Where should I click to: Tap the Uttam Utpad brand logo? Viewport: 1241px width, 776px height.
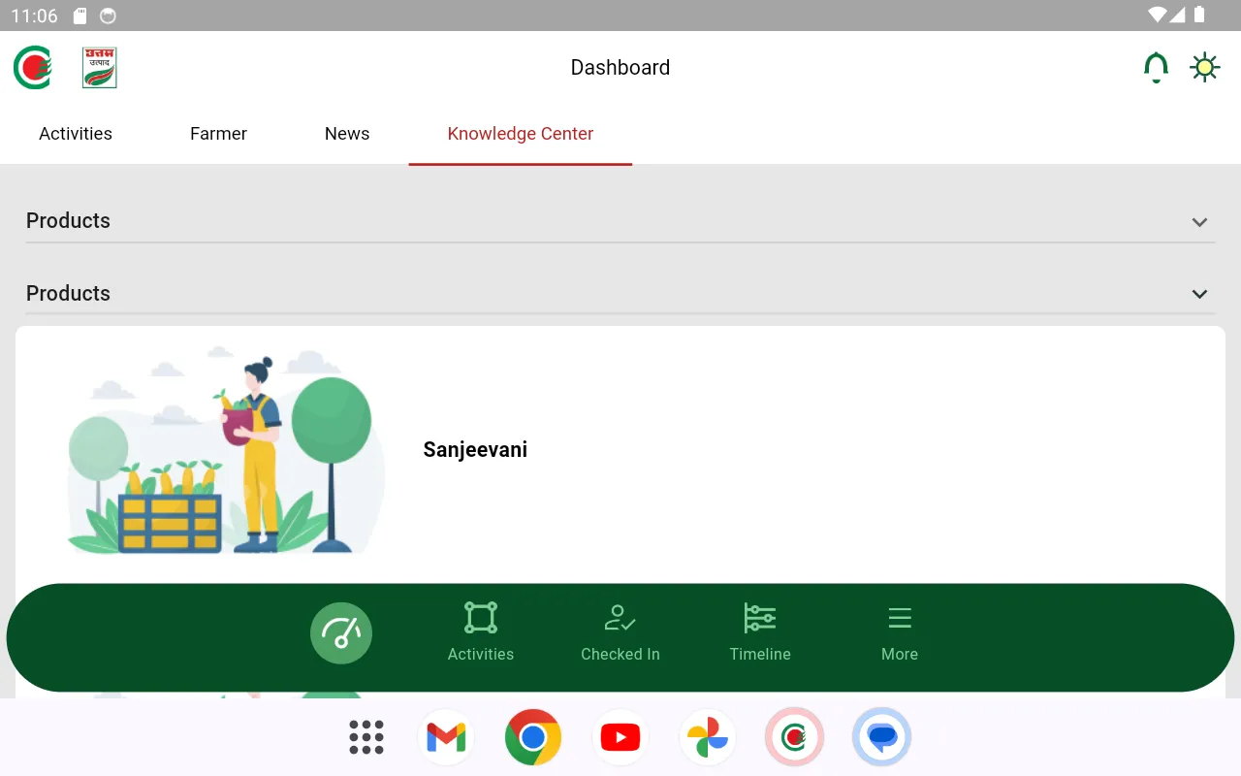tap(99, 68)
